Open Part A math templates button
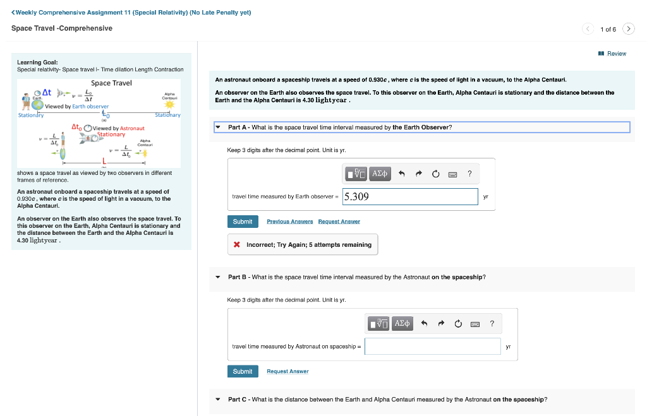 click(x=356, y=174)
